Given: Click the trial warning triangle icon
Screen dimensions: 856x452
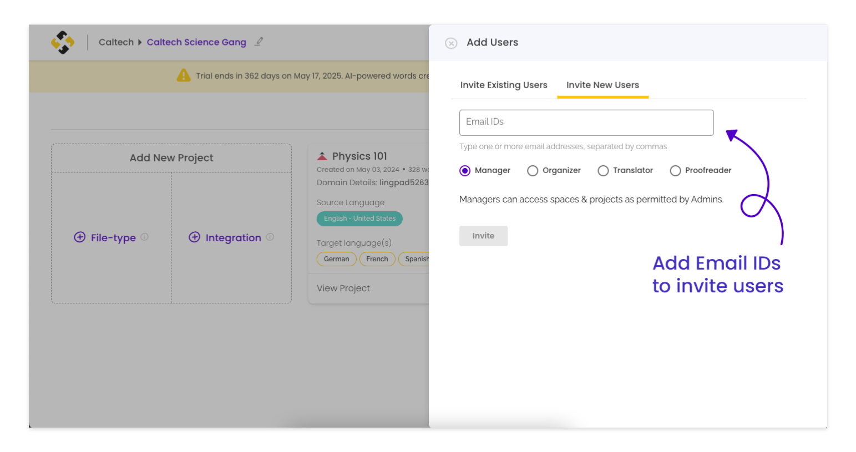Looking at the screenshot, I should tap(184, 75).
